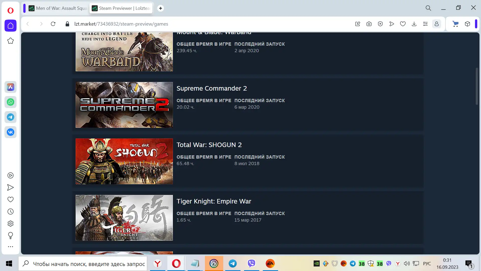Open Viber from the taskbar

coord(252,263)
